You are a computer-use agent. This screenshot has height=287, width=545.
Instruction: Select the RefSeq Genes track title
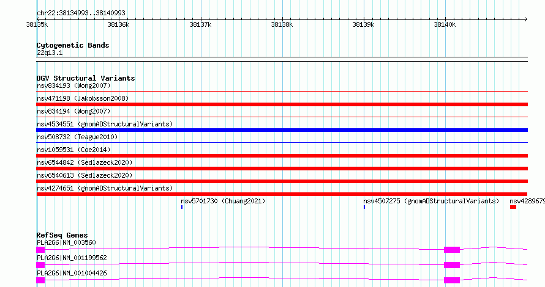coord(62,235)
